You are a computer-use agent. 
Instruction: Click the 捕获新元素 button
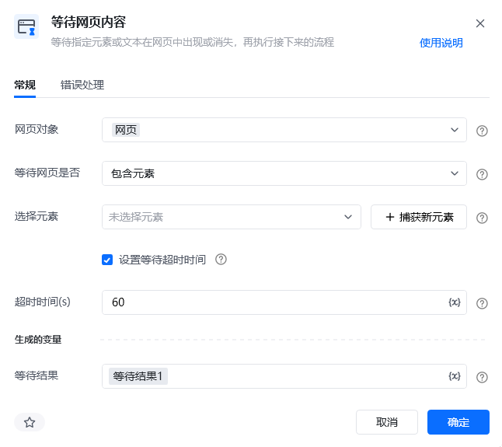click(418, 217)
